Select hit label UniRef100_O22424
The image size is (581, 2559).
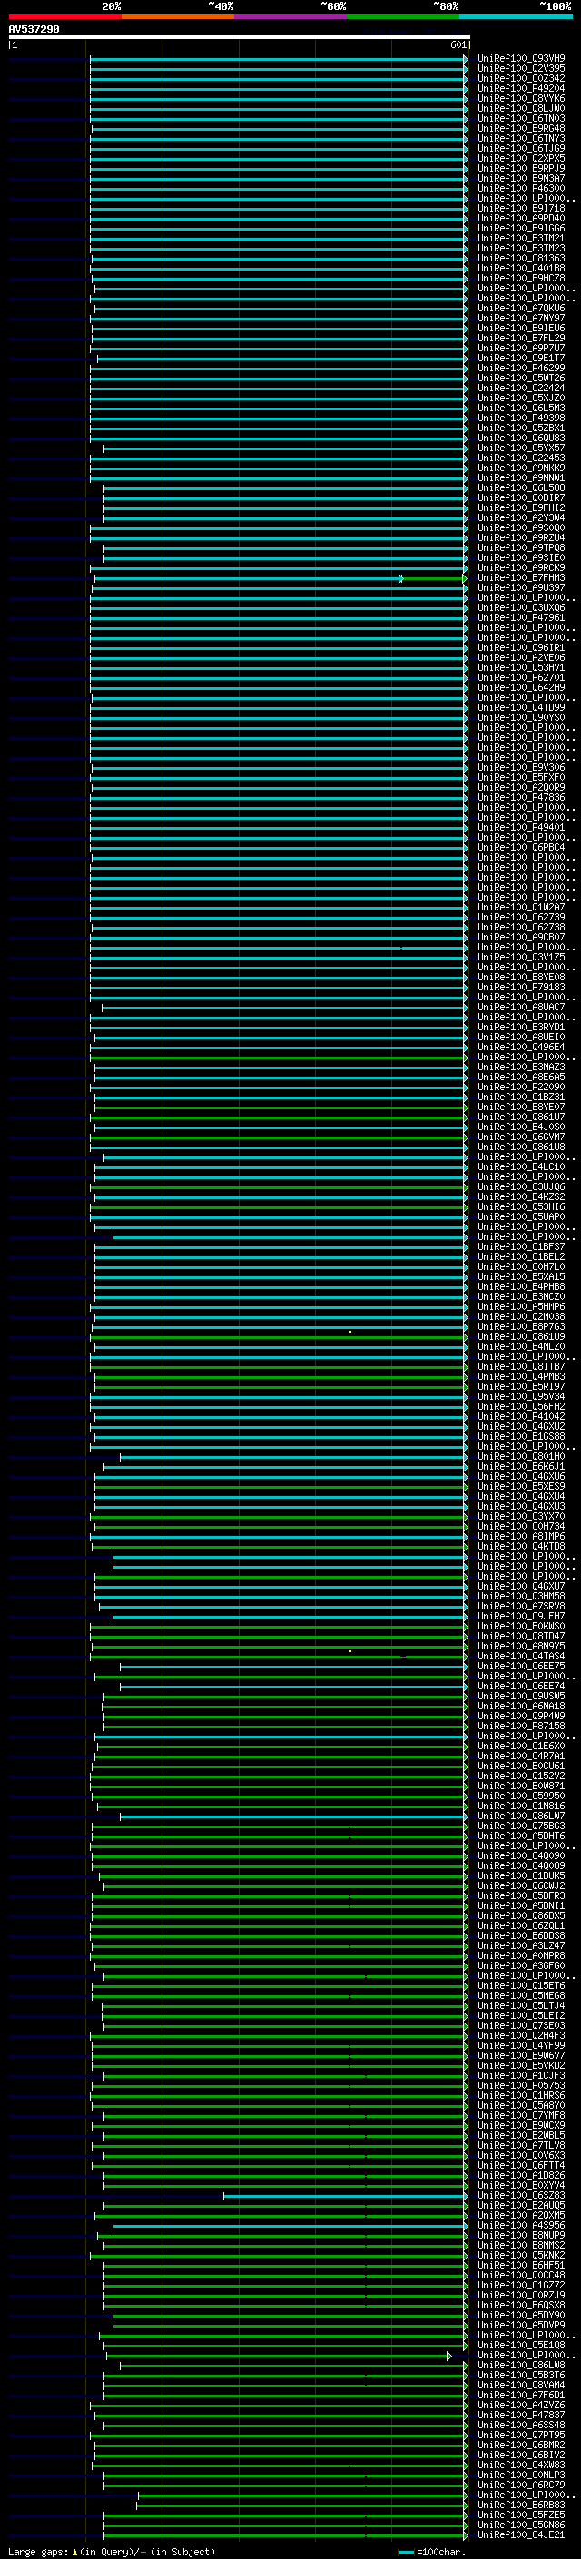(521, 389)
